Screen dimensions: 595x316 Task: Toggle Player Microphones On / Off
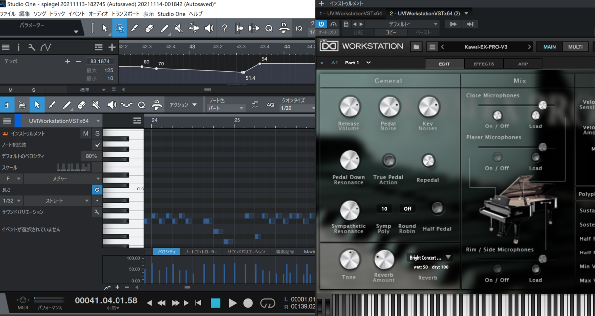coord(497,157)
